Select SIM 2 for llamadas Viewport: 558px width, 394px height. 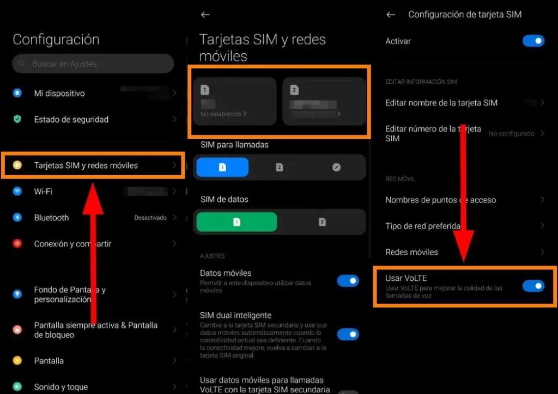[x=279, y=168]
